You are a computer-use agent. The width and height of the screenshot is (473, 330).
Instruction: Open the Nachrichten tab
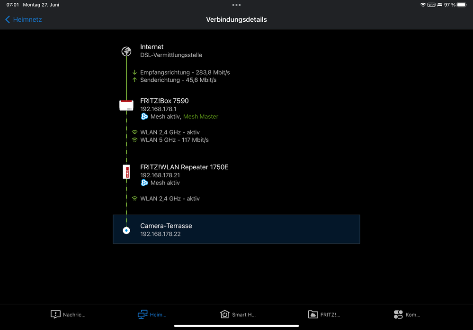[x=68, y=314]
